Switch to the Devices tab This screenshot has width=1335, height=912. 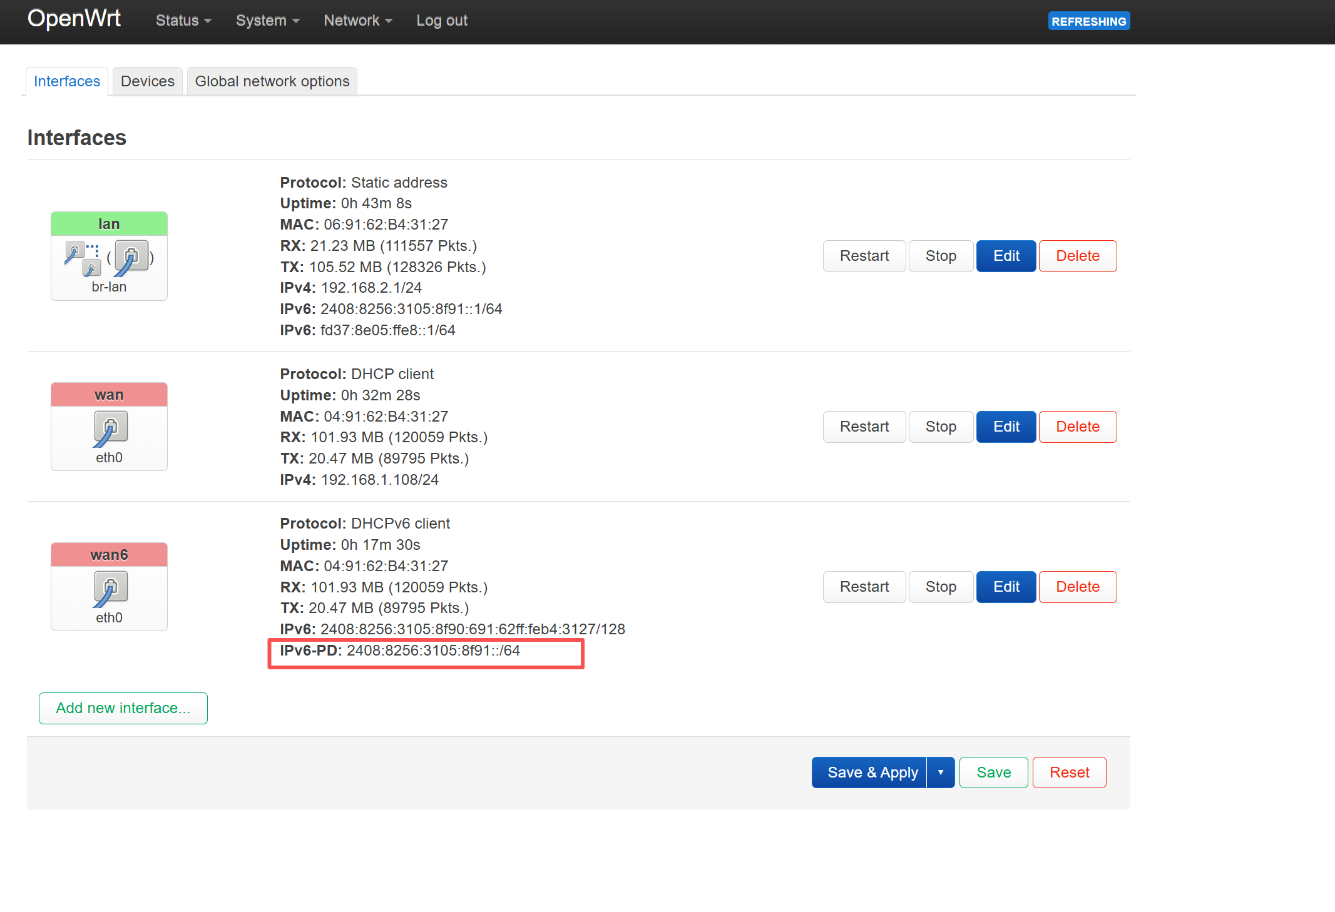pyautogui.click(x=147, y=81)
